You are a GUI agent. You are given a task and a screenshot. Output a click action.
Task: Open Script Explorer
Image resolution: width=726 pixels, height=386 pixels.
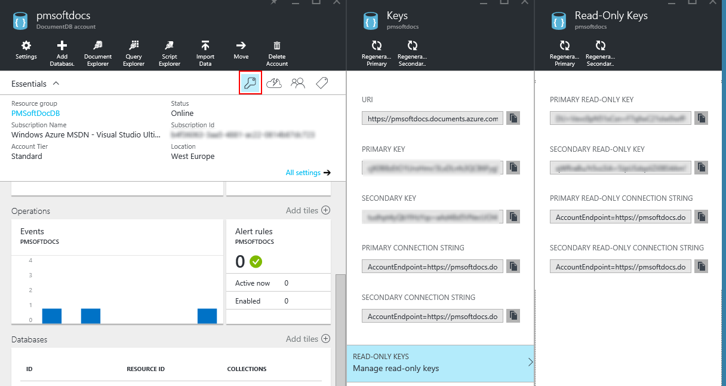click(x=170, y=50)
